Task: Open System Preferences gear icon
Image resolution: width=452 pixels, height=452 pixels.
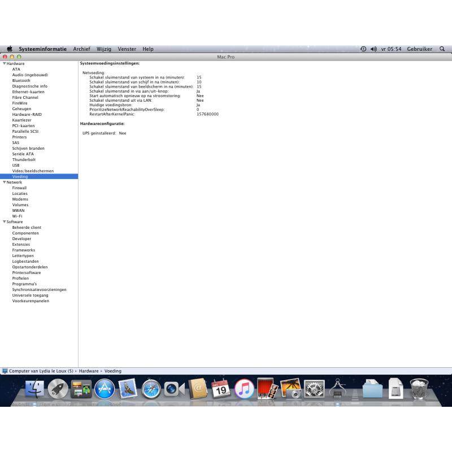Action: pos(314,389)
